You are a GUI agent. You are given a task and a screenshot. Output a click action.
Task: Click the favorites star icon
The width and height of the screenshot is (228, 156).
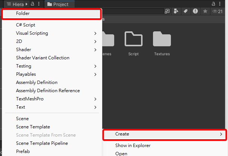click(x=205, y=12)
